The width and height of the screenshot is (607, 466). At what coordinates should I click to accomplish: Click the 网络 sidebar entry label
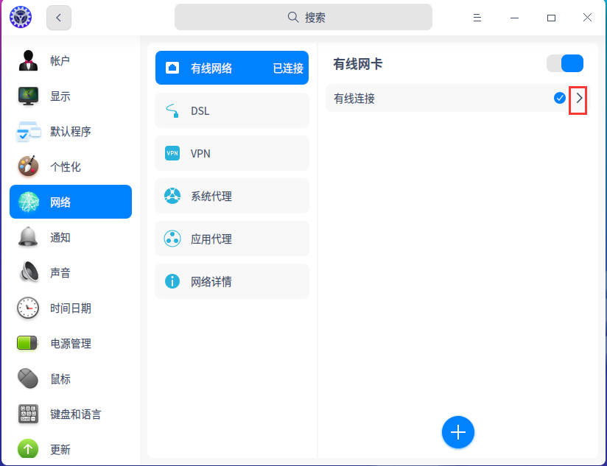point(60,202)
